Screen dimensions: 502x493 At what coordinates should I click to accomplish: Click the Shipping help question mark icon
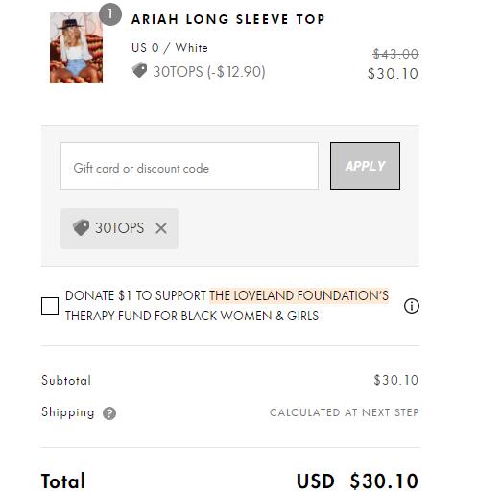[109, 413]
